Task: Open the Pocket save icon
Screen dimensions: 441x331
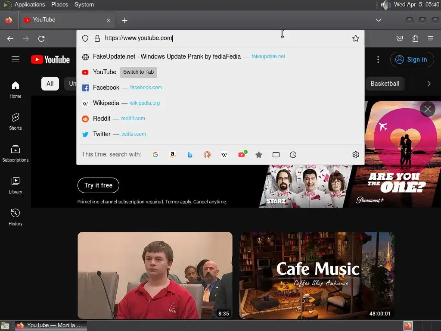Action: (399, 38)
